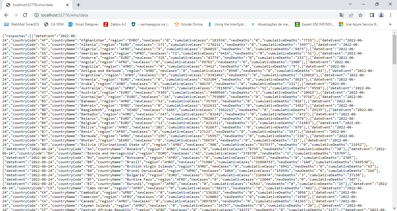Click the address bar URL field
397x211 pixels.
174,15
